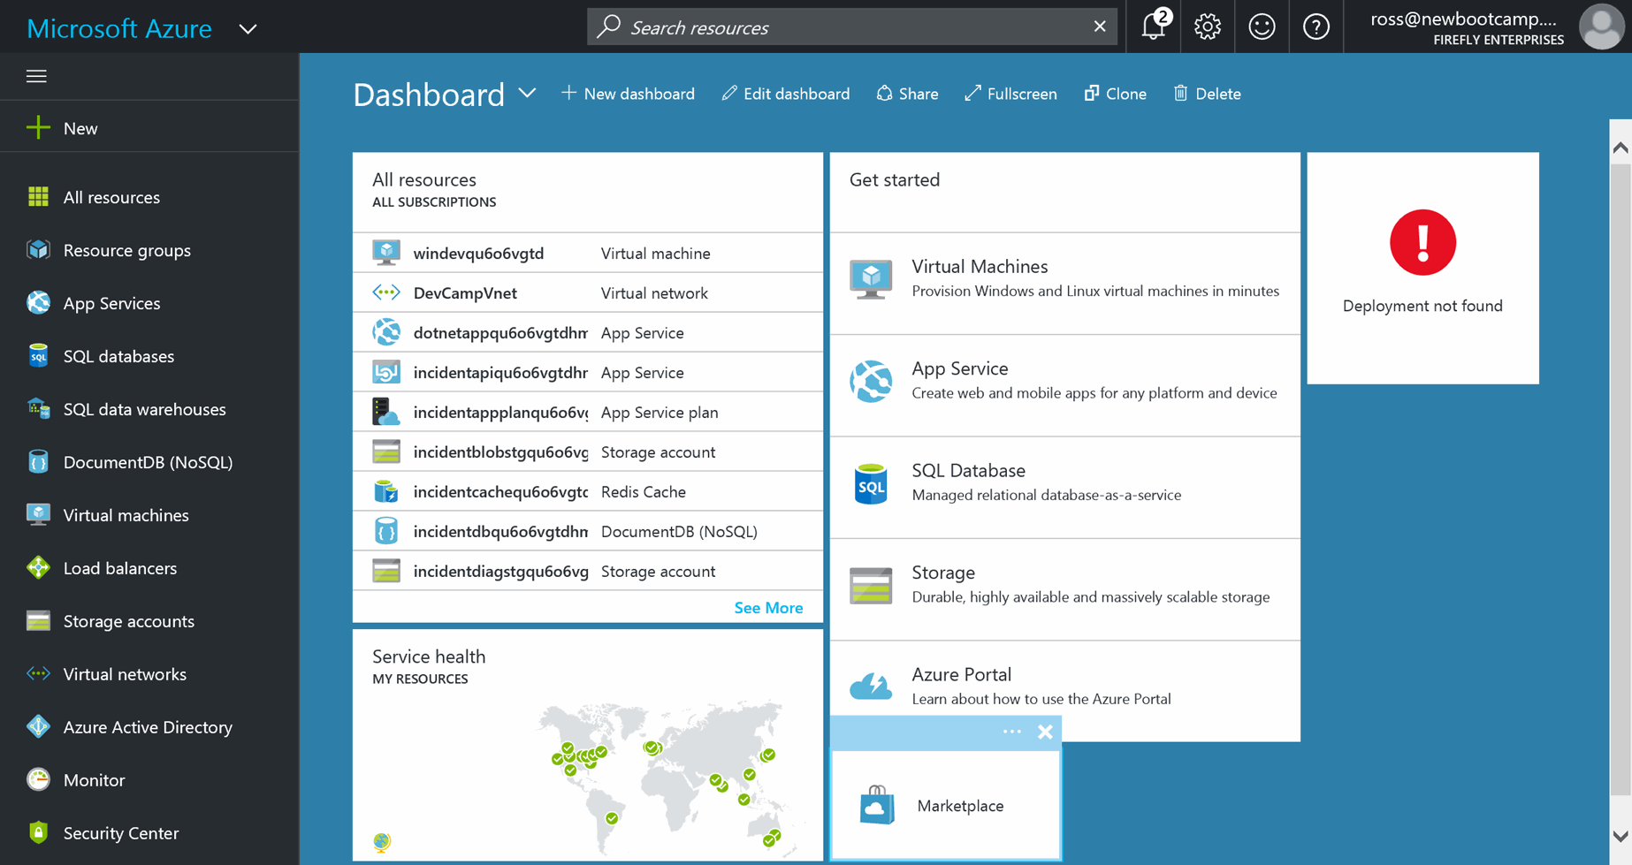Click the Virtual networks sidebar icon
This screenshot has width=1632, height=865.
click(38, 673)
